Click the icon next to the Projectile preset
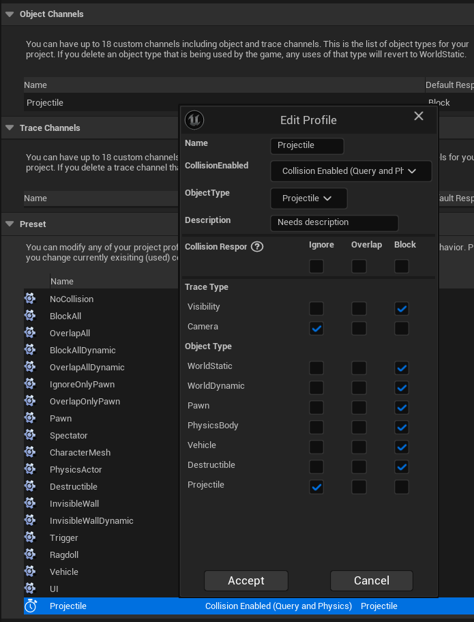The height and width of the screenshot is (622, 474). point(30,606)
